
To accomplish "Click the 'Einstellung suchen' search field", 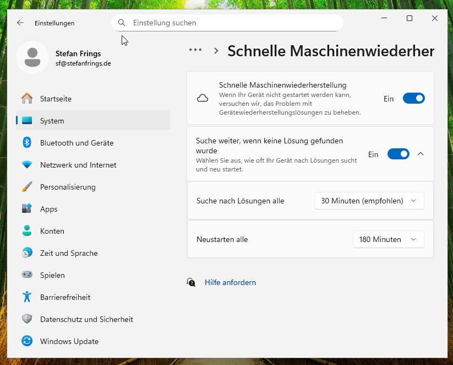I will click(x=227, y=23).
